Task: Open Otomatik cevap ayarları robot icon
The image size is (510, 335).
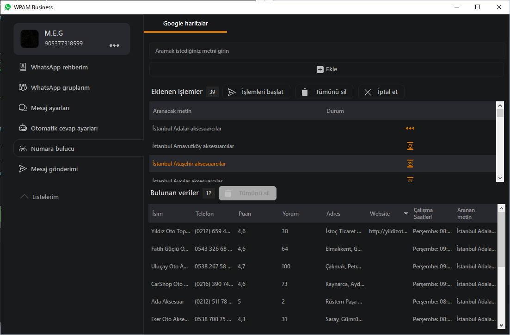Action: (22, 128)
